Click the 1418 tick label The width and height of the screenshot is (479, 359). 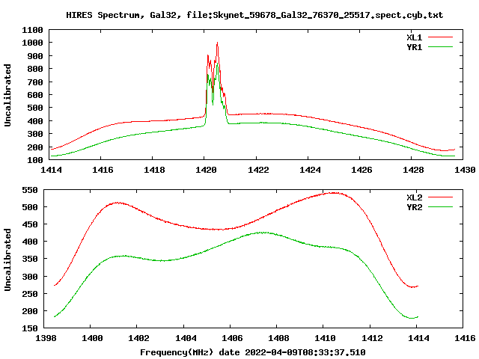[x=154, y=170]
